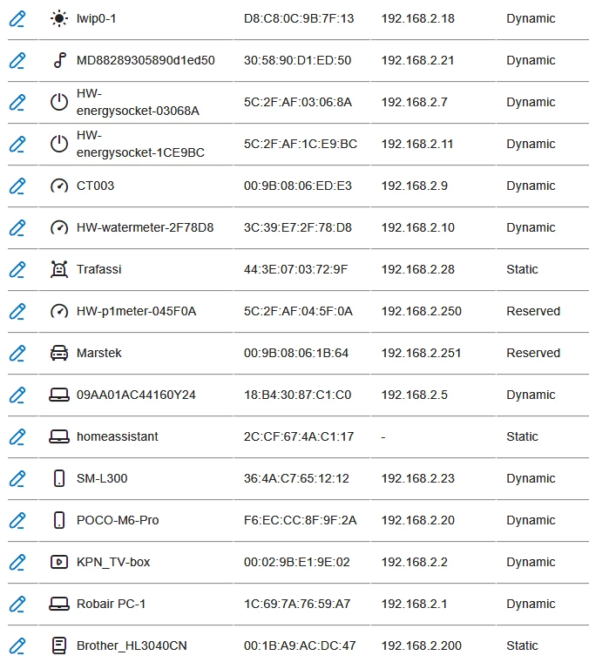Click MAC address 2C:CF:67:4A:C1:17
This screenshot has width=589, height=669.
pos(298,436)
